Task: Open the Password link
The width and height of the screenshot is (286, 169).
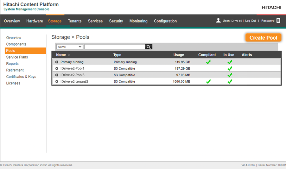Action: click(268, 21)
